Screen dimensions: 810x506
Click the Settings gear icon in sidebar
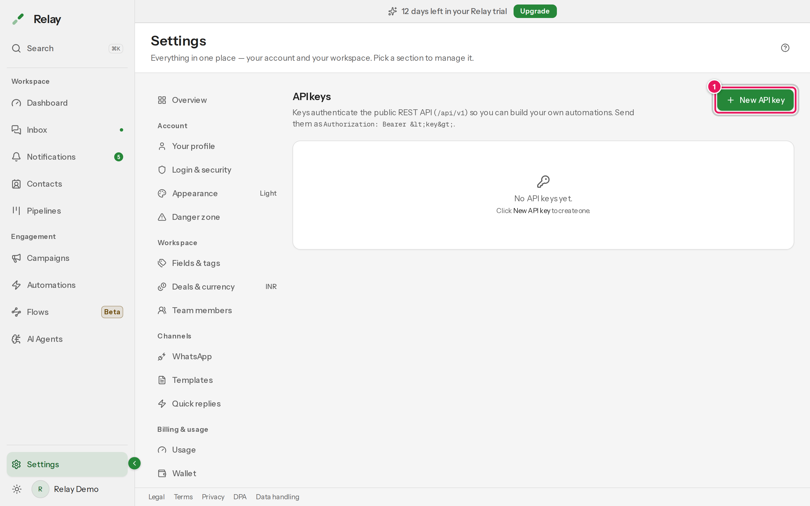pyautogui.click(x=16, y=464)
